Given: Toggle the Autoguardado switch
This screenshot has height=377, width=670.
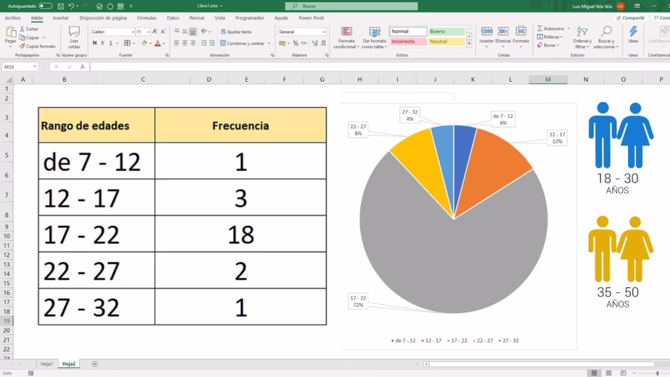Looking at the screenshot, I should coord(45,6).
